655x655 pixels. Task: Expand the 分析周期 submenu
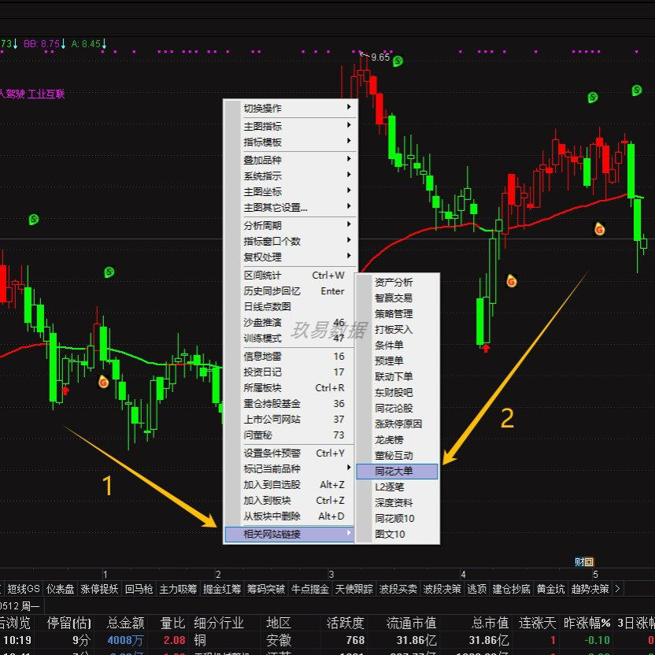click(x=290, y=226)
